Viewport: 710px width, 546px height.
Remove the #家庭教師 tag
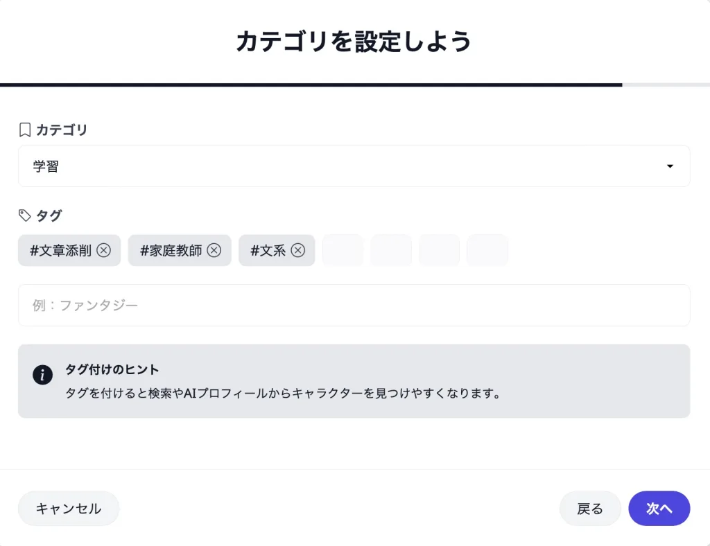click(x=214, y=250)
